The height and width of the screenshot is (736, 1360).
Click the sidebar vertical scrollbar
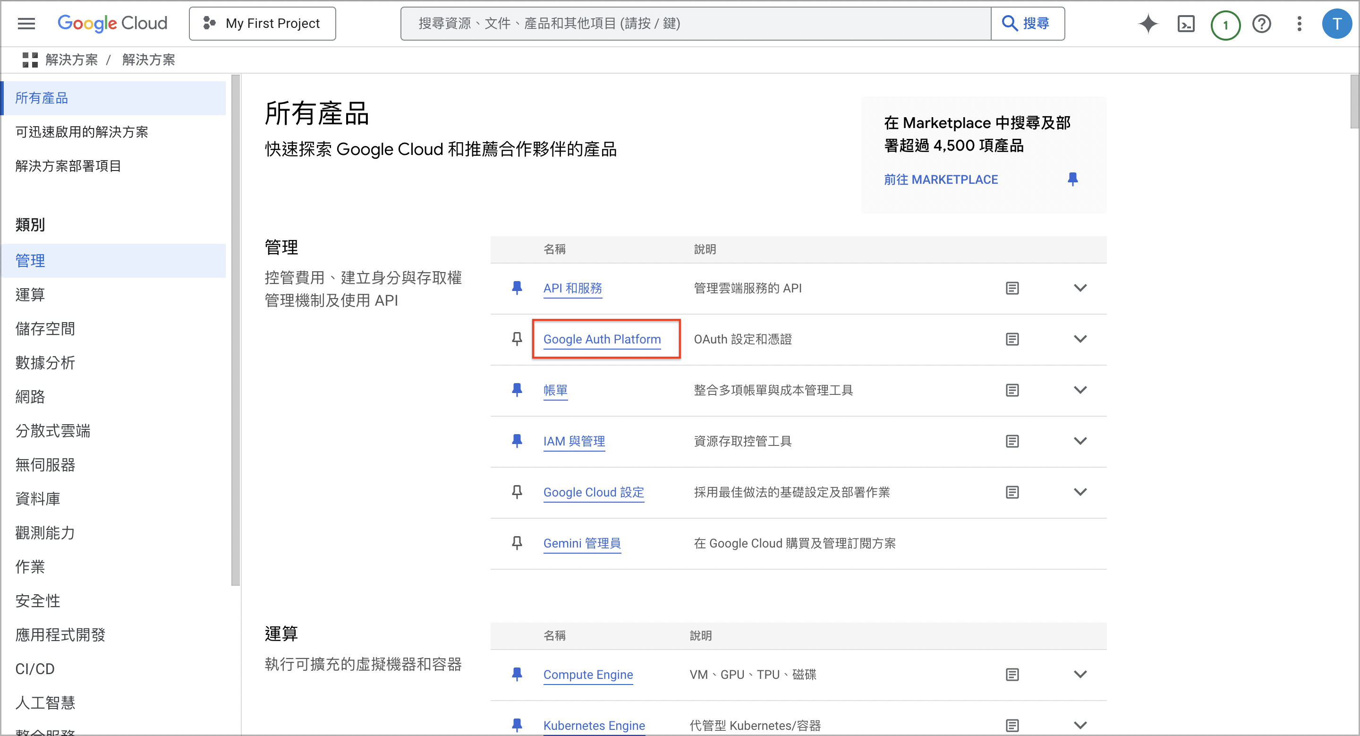(x=236, y=330)
